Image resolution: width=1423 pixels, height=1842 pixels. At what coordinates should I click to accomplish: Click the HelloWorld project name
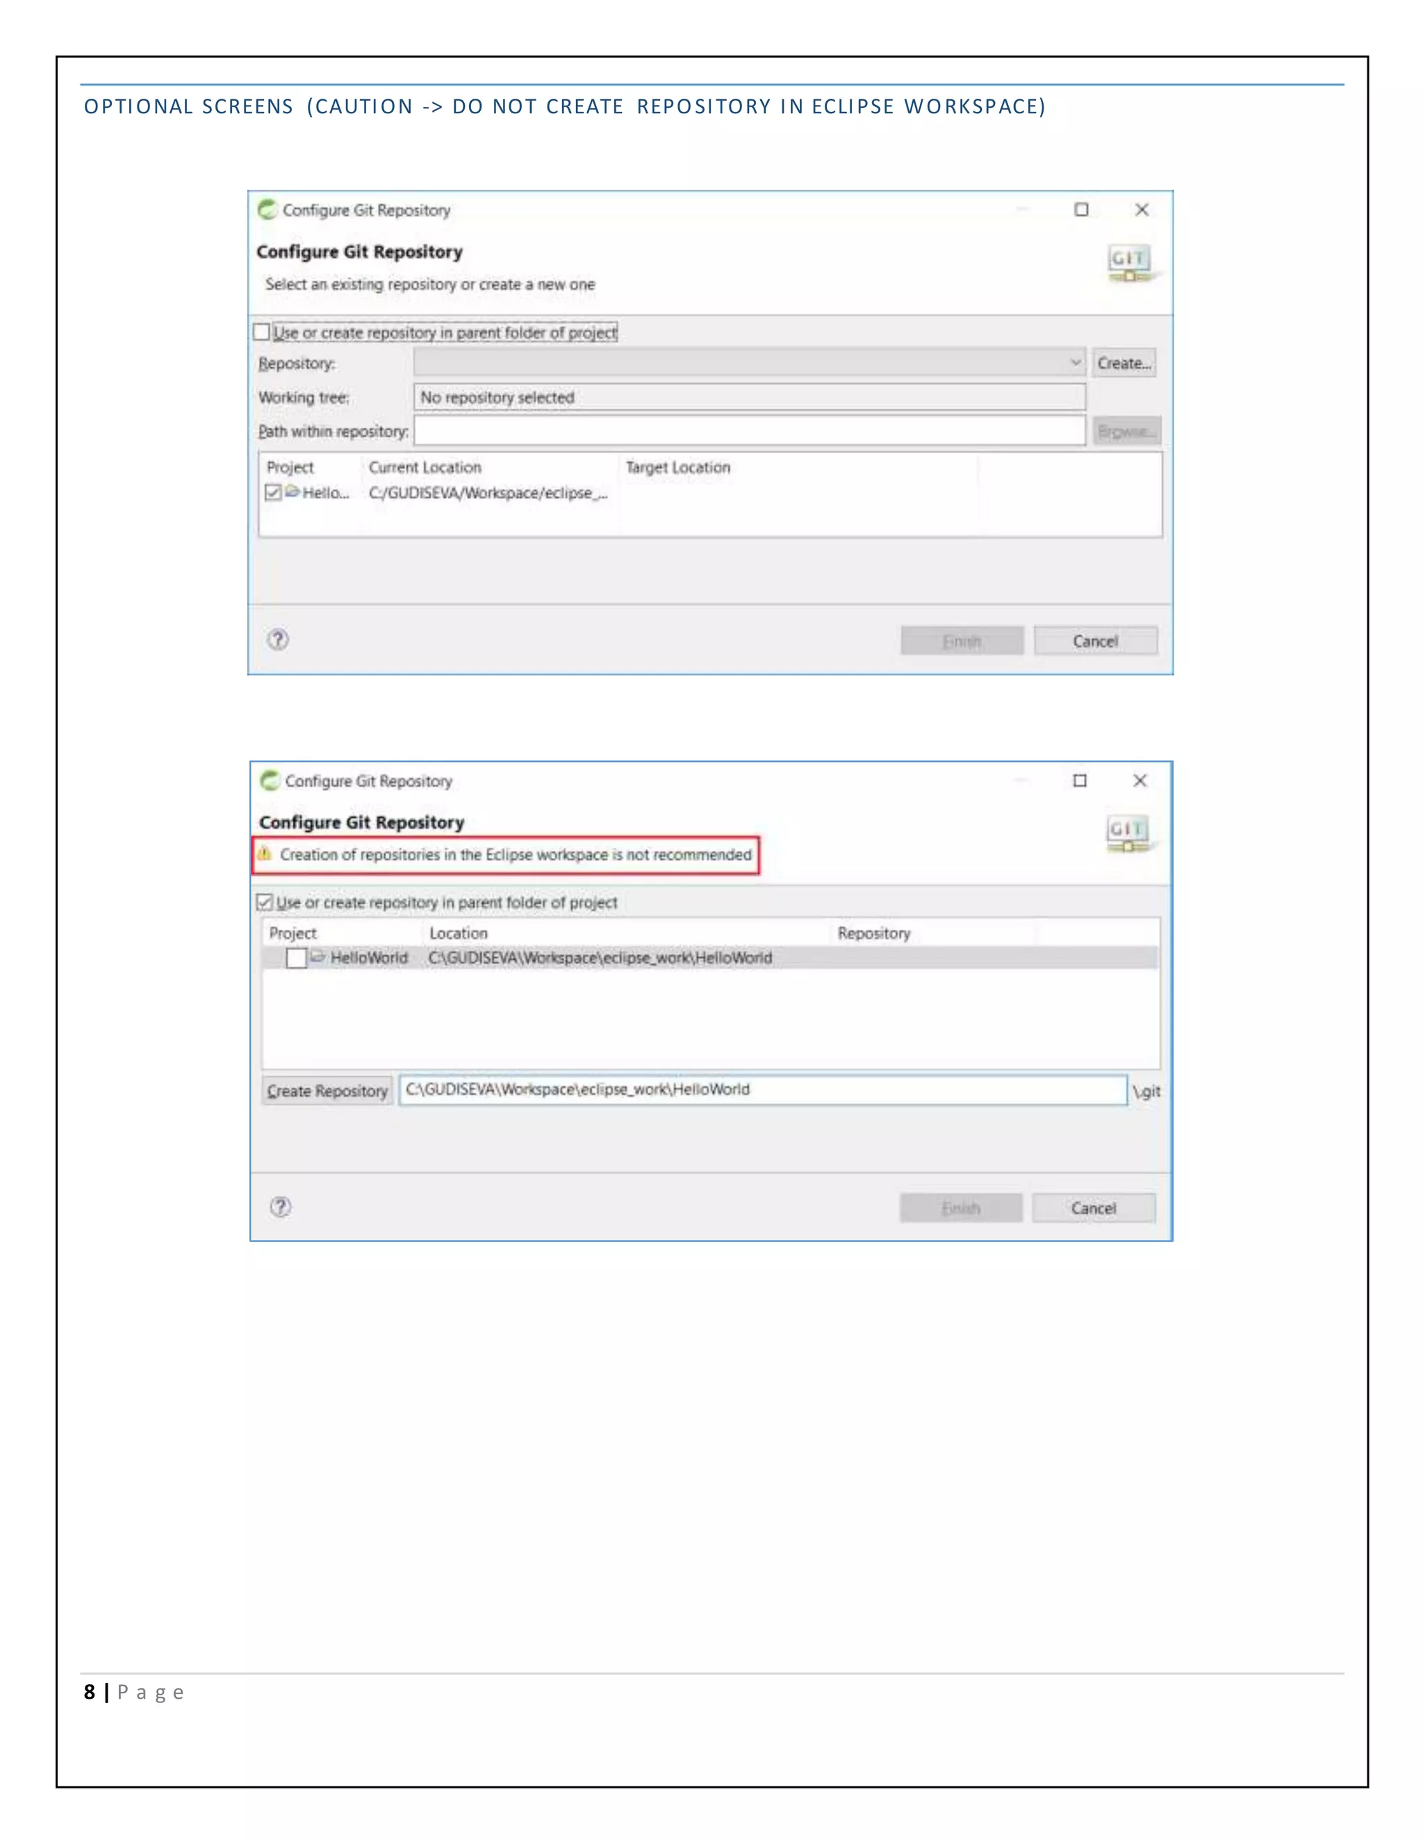[369, 957]
